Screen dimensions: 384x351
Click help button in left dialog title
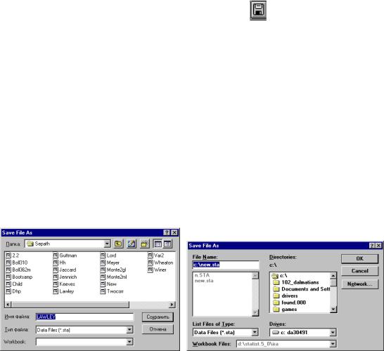point(167,232)
